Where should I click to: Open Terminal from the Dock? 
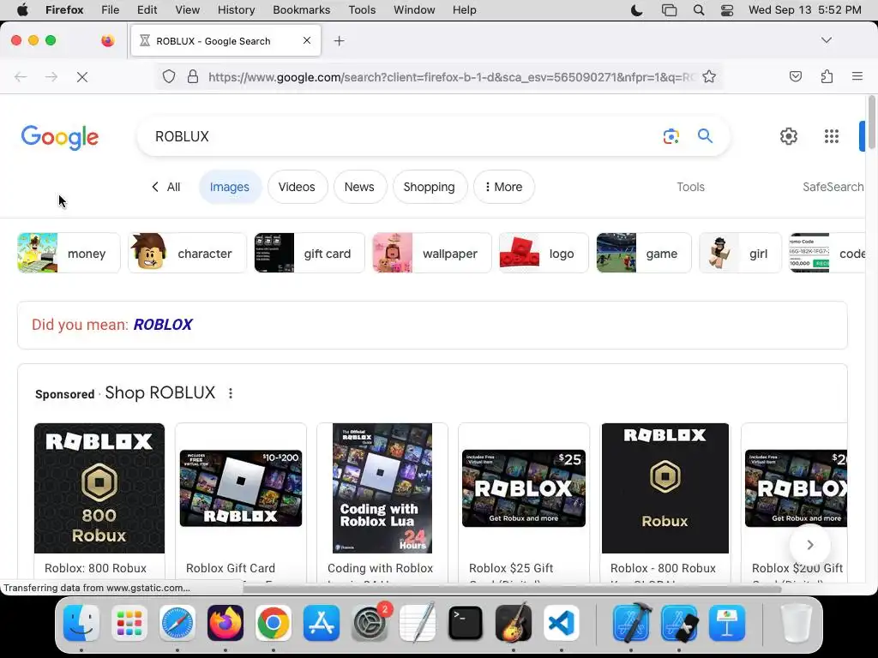[466, 622]
